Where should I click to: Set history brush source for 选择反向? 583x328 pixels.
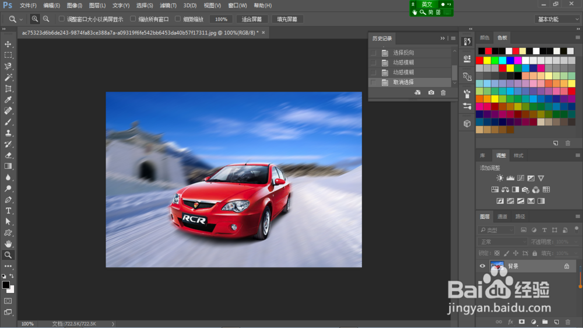(373, 53)
